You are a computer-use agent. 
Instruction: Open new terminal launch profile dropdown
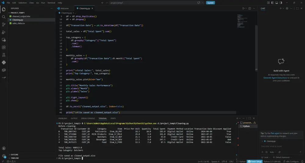240,118
